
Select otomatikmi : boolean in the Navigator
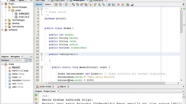(21, 80)
